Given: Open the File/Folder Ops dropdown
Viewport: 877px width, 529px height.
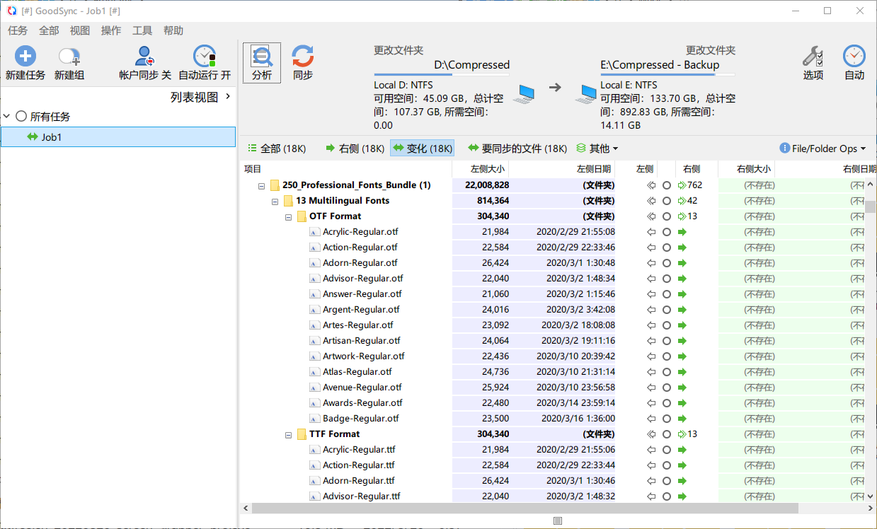Looking at the screenshot, I should point(823,149).
